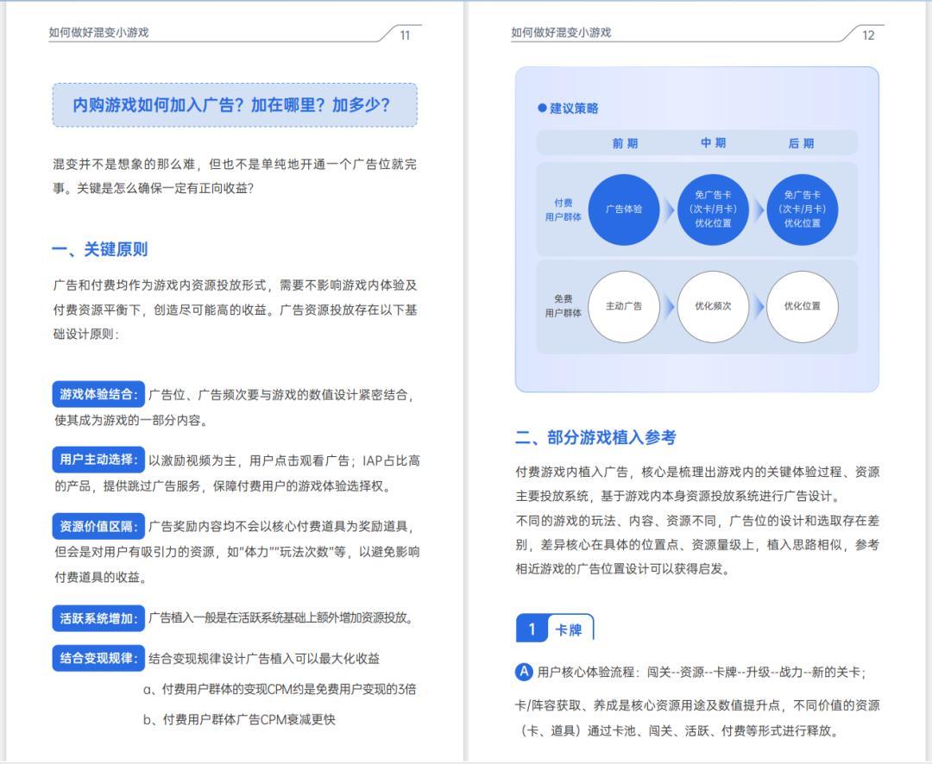
Task: Click the 资源价值区隔 blue label
Action: tap(98, 526)
